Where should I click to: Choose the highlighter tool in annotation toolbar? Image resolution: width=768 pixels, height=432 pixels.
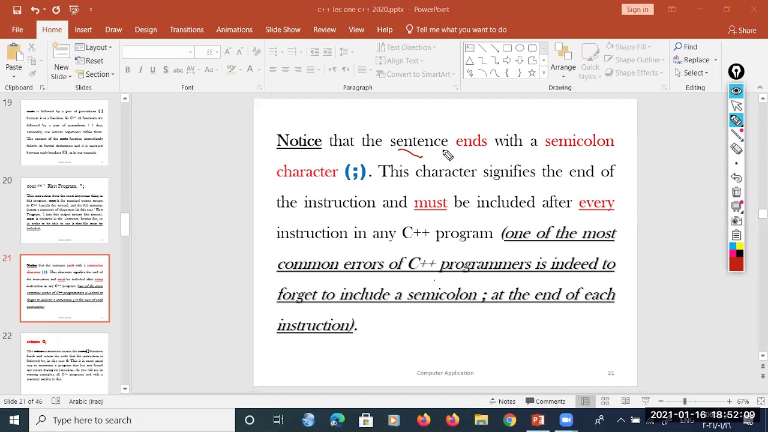click(736, 121)
